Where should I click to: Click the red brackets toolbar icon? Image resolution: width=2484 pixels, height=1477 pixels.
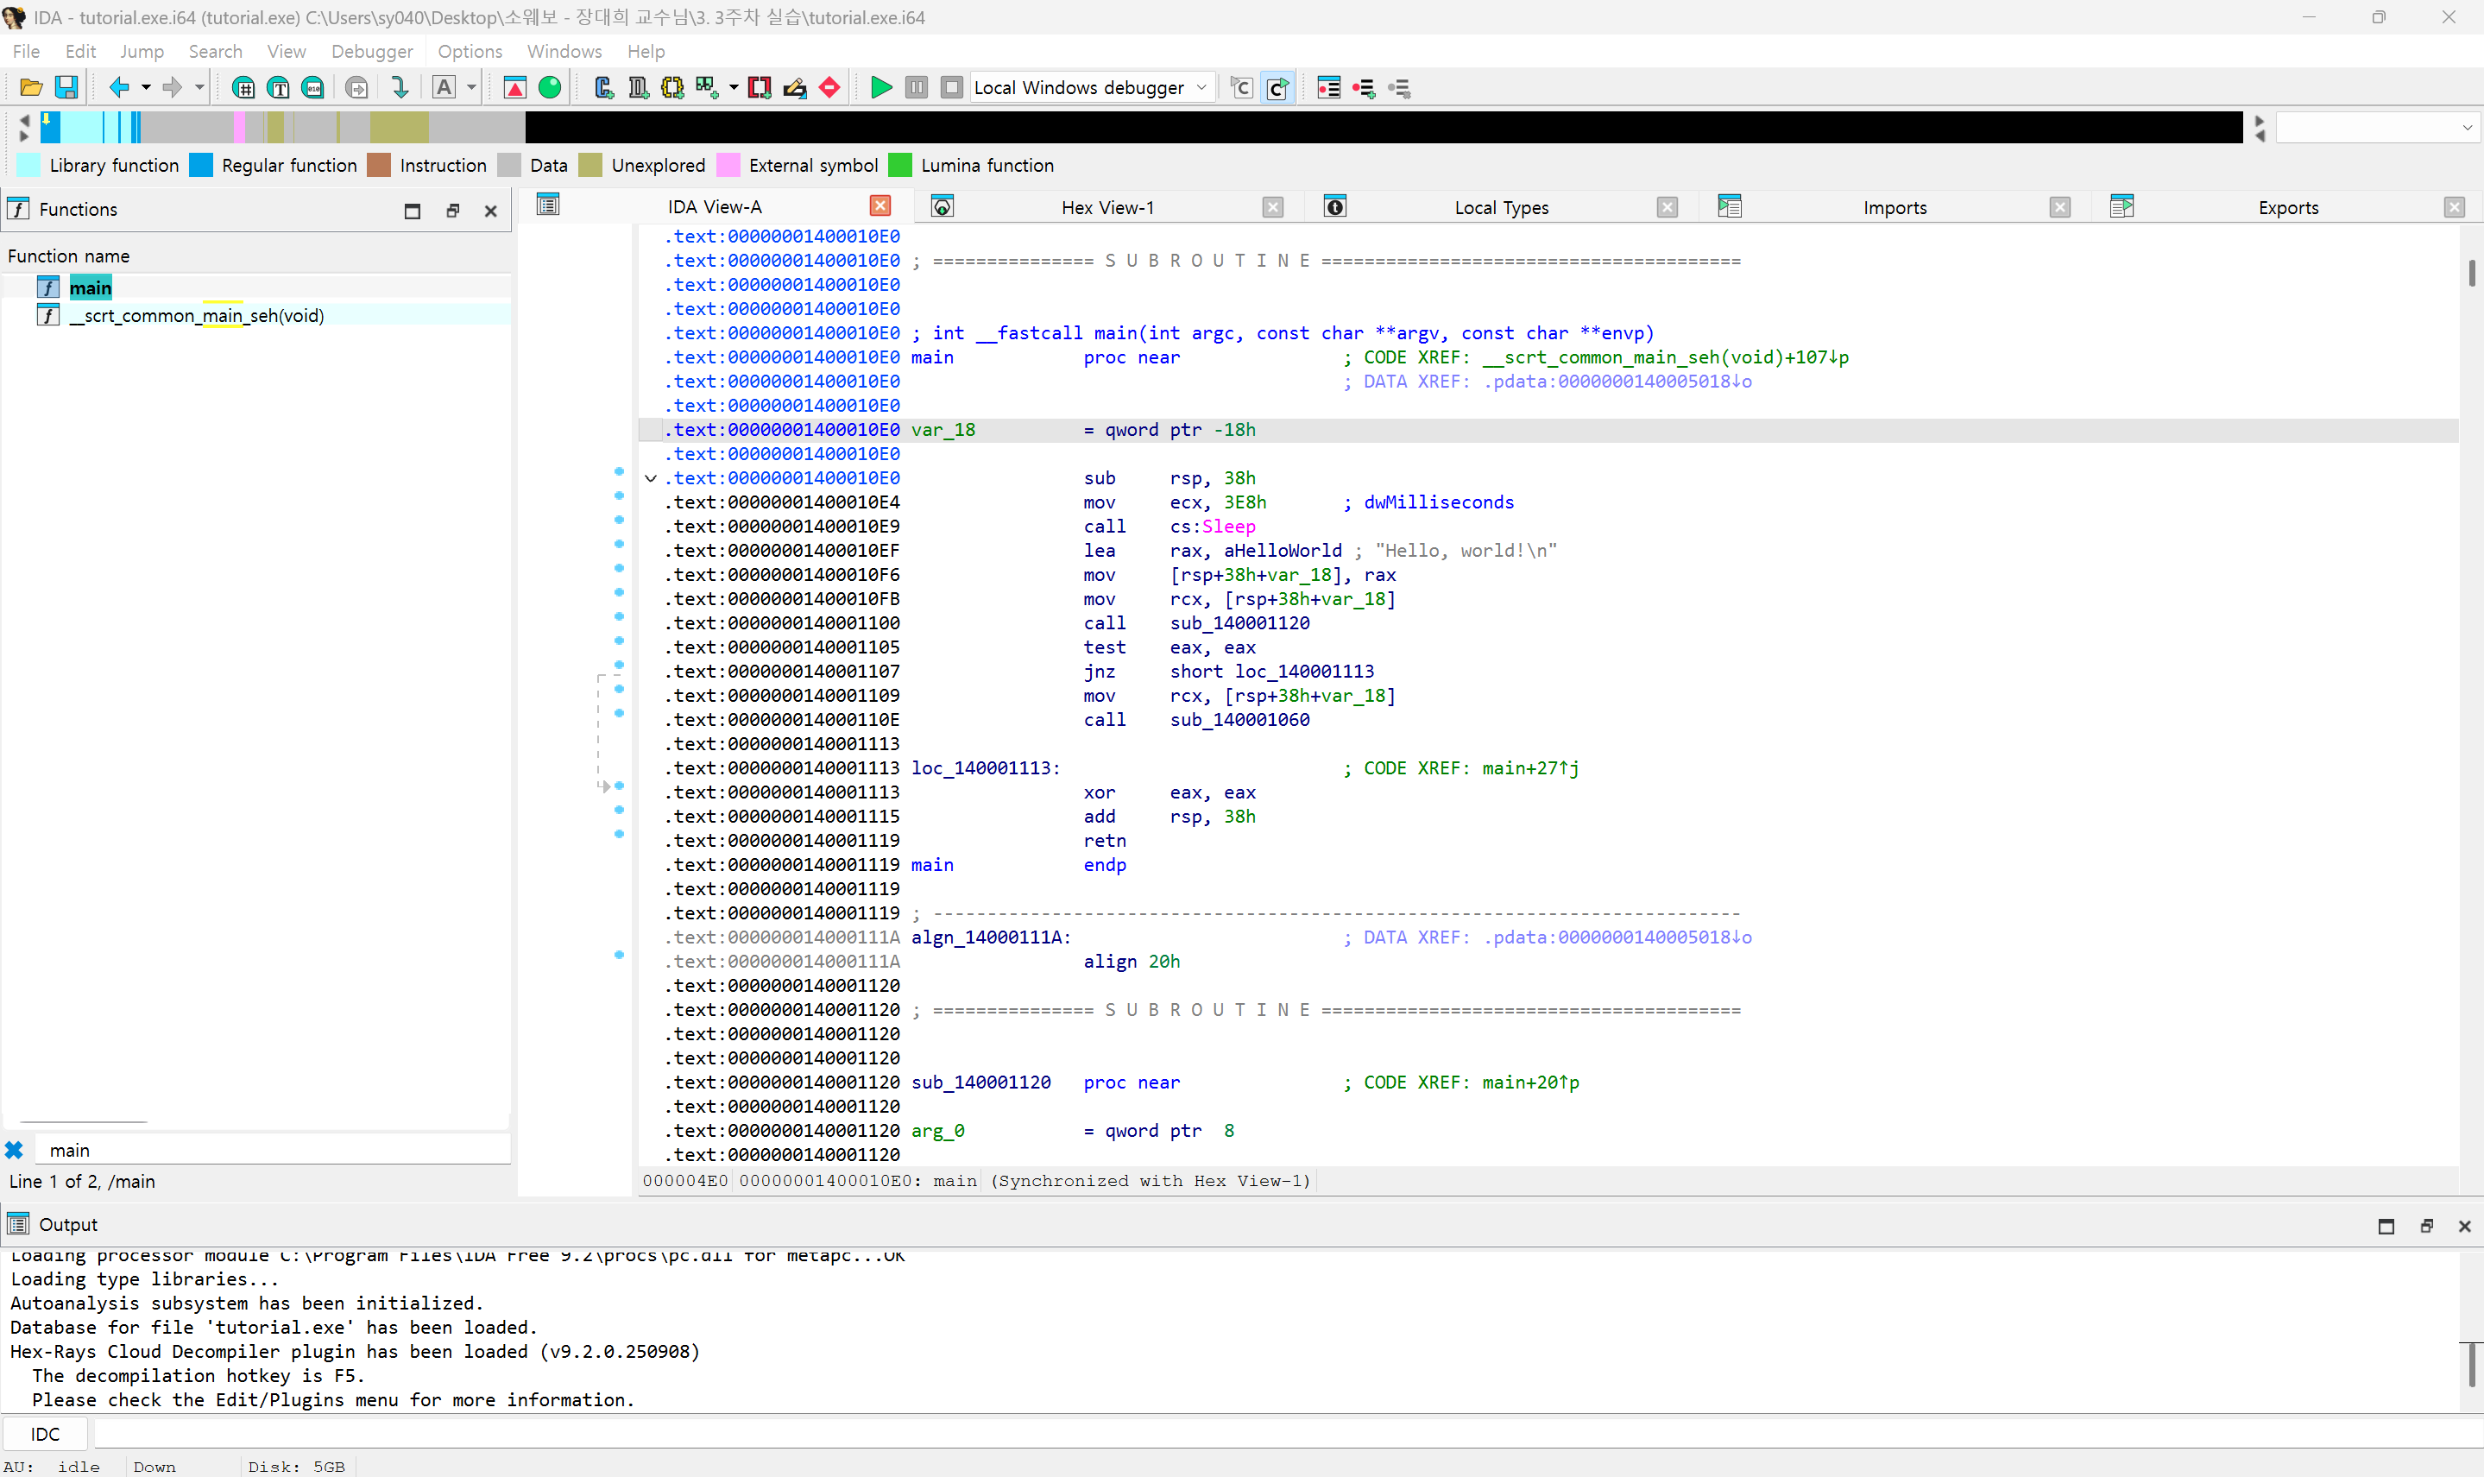760,87
